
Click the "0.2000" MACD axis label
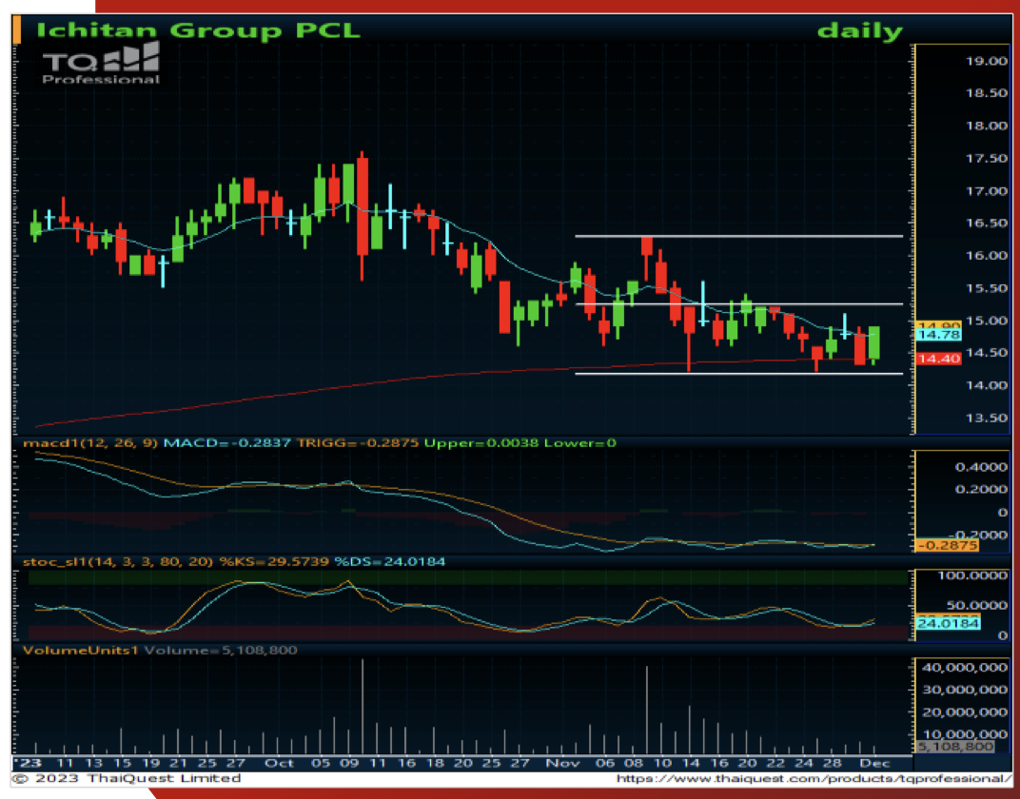tap(981, 490)
